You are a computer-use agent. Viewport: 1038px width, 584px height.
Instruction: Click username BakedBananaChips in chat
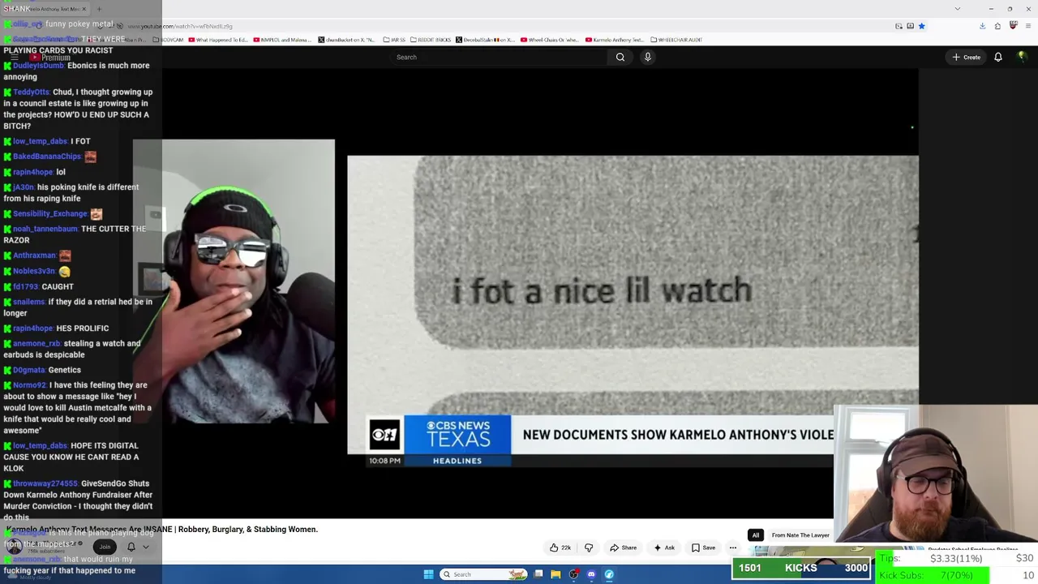47,157
